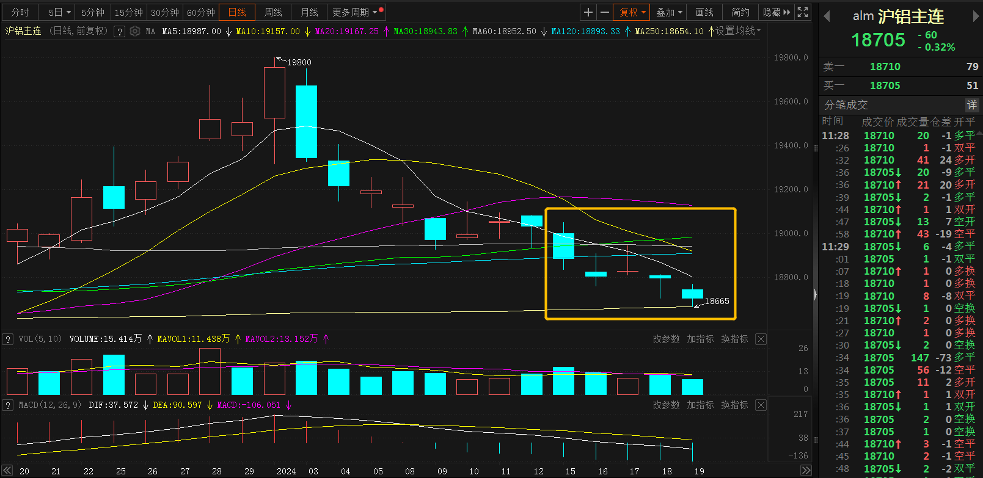This screenshot has height=478, width=983.
Task: Switch to the 60分钟 tab
Action: pyautogui.click(x=201, y=12)
